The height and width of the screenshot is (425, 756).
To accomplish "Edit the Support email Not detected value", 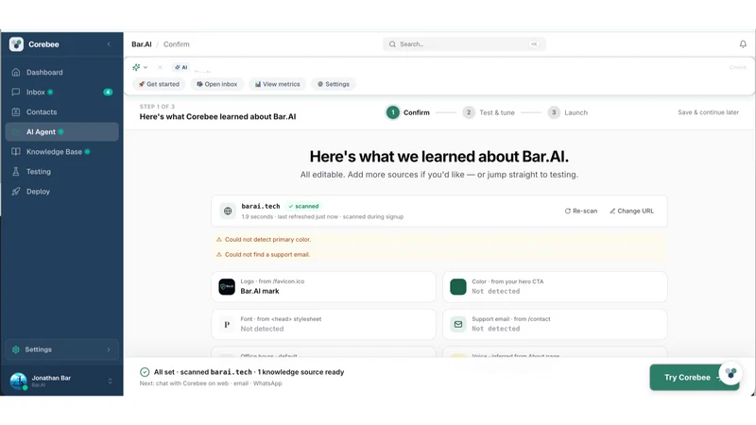I will click(495, 329).
